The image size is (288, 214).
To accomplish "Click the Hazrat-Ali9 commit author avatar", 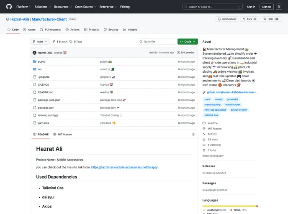I will [x=34, y=53].
